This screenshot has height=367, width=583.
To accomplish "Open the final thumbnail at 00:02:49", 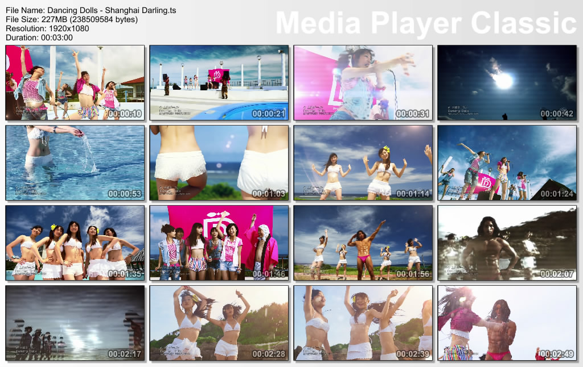I will (507, 323).
